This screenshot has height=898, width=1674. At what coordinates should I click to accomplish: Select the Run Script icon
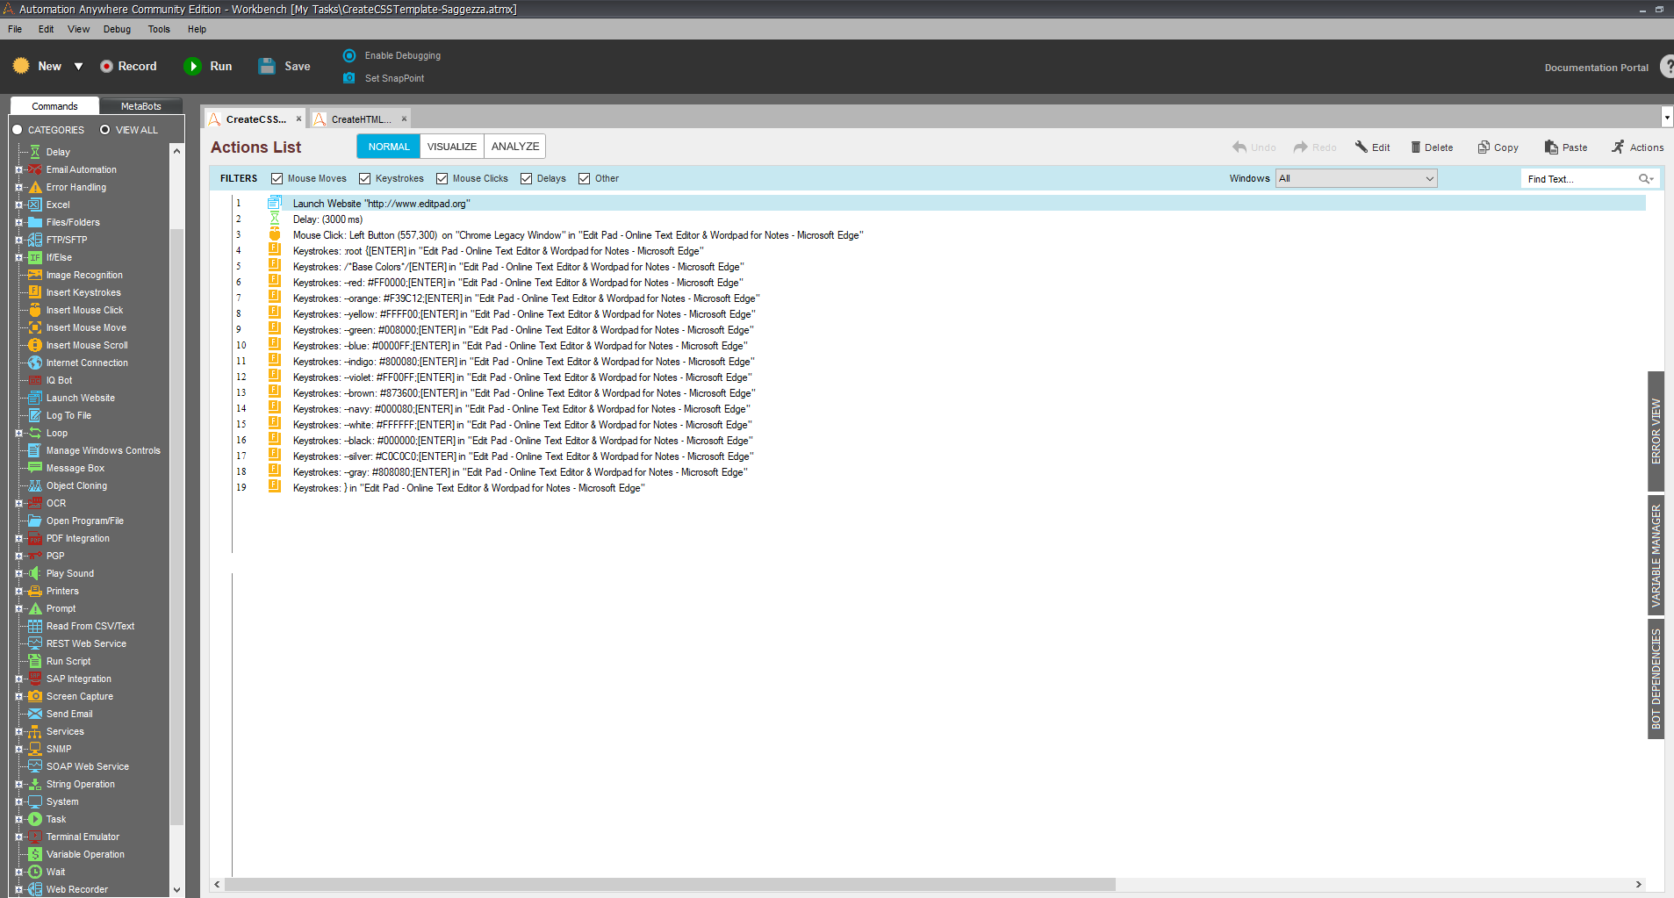[x=35, y=661]
